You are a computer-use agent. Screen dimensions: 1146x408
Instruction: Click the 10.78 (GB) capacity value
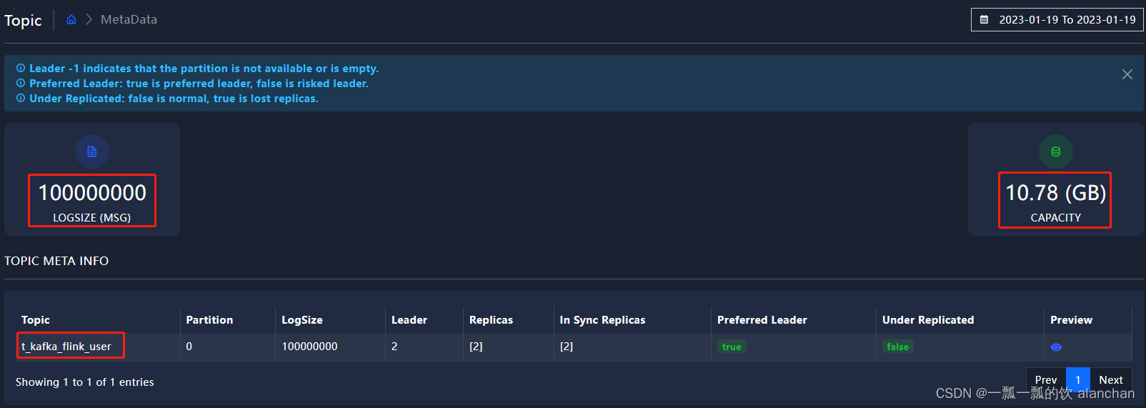pos(1056,193)
